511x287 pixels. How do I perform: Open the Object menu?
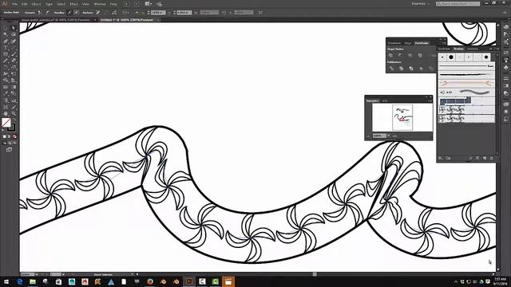[x=36, y=4]
